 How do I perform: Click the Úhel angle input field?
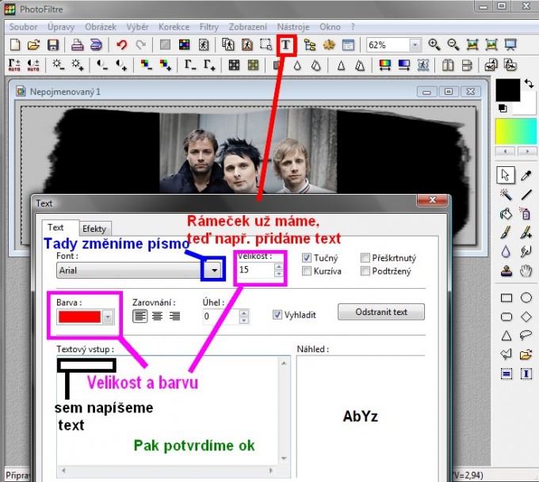pyautogui.click(x=221, y=316)
